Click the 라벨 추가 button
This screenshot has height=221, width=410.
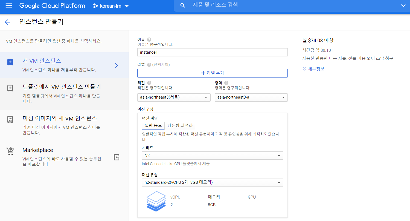[x=213, y=73]
